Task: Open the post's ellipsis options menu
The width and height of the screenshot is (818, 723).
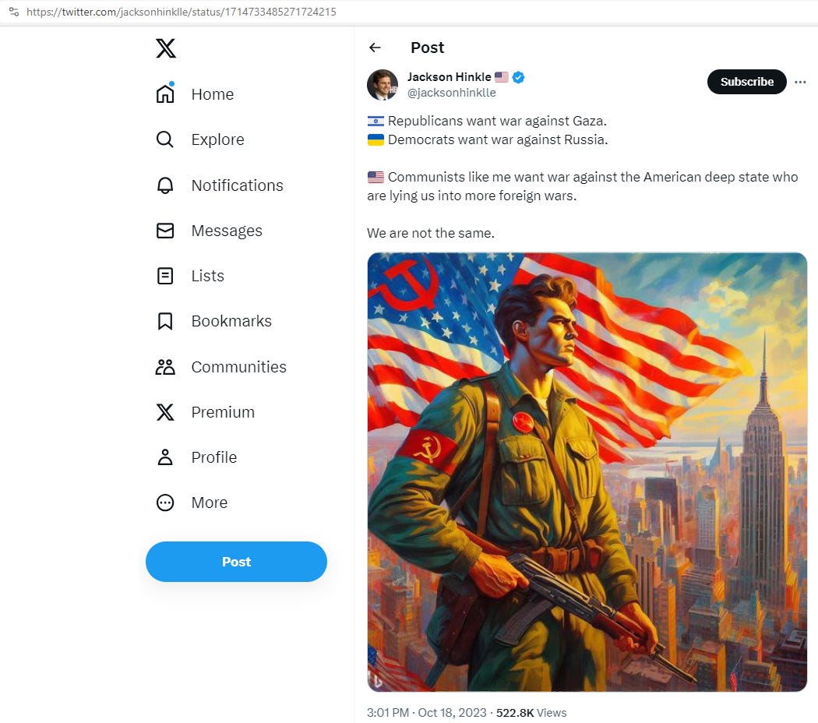Action: (801, 82)
